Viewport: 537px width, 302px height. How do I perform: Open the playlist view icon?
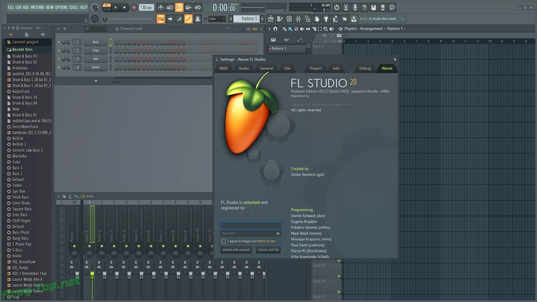[x=271, y=19]
